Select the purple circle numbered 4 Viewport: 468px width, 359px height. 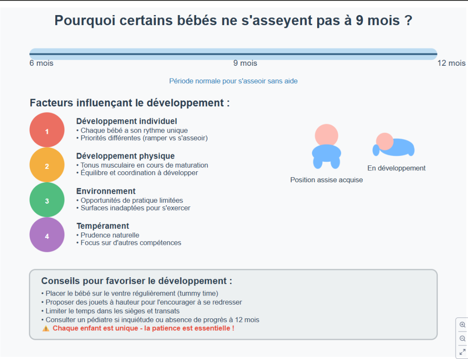47,235
